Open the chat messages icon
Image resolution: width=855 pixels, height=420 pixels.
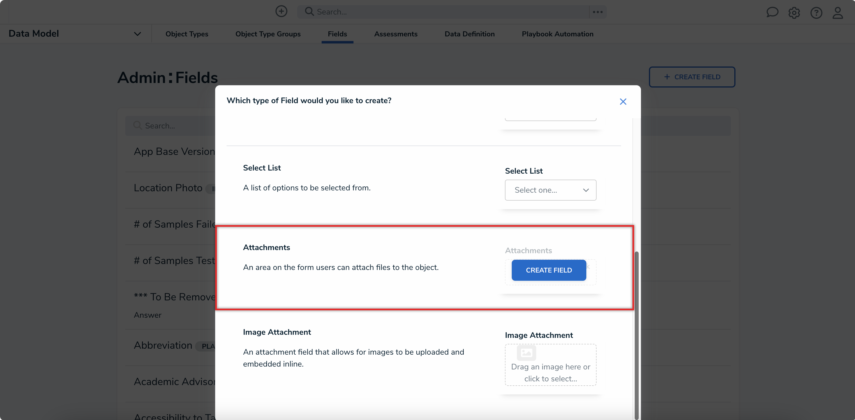pos(772,12)
